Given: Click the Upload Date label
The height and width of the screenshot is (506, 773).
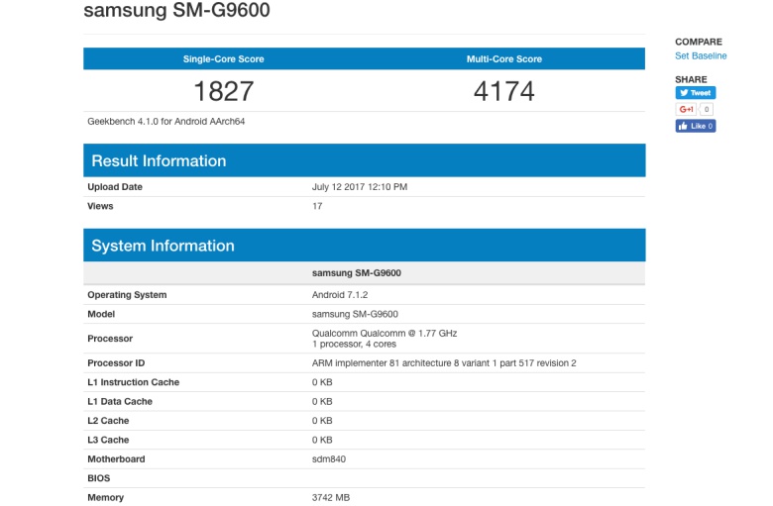Looking at the screenshot, I should [115, 187].
